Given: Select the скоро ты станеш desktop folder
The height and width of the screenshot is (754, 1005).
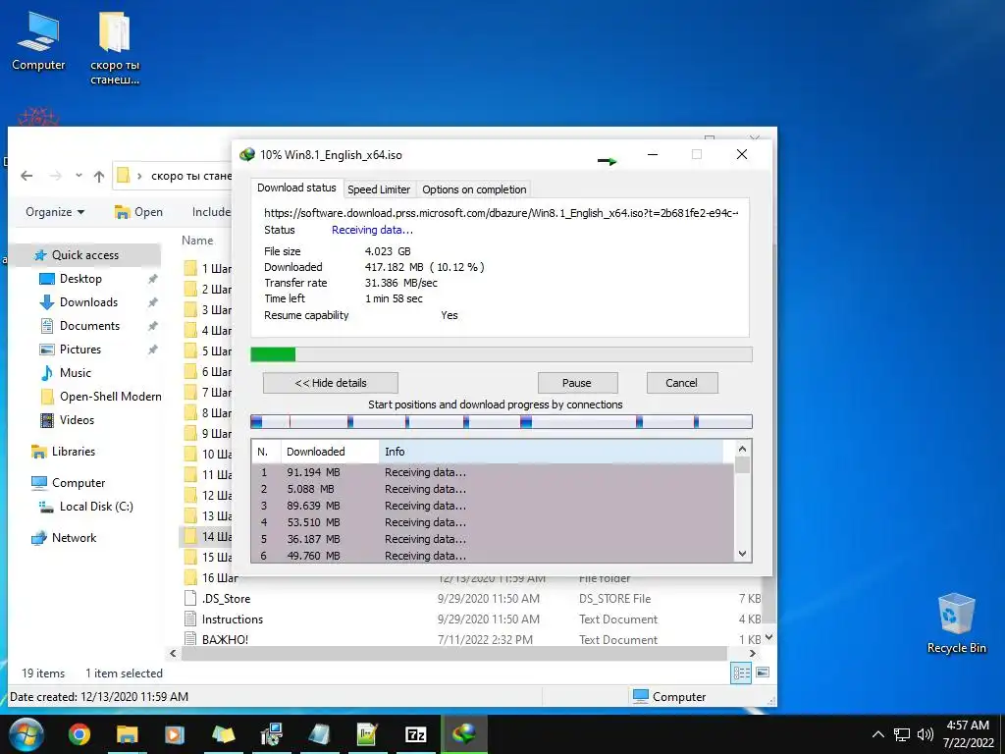Looking at the screenshot, I should coord(115,48).
